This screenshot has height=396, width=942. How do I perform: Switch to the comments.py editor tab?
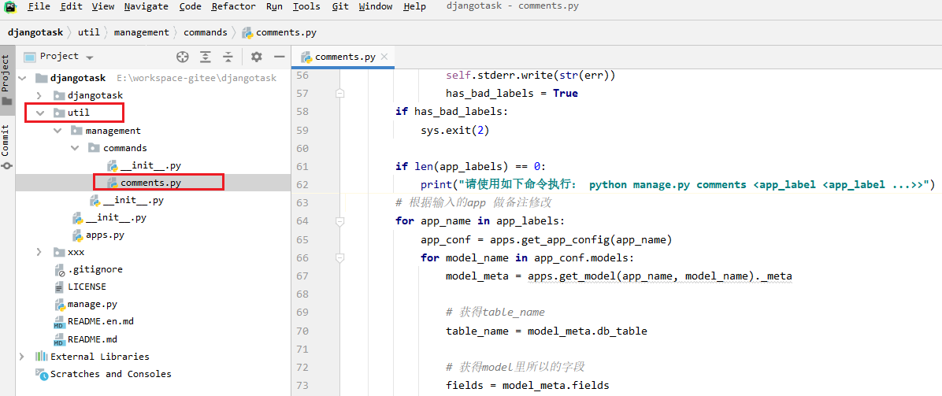(x=345, y=57)
